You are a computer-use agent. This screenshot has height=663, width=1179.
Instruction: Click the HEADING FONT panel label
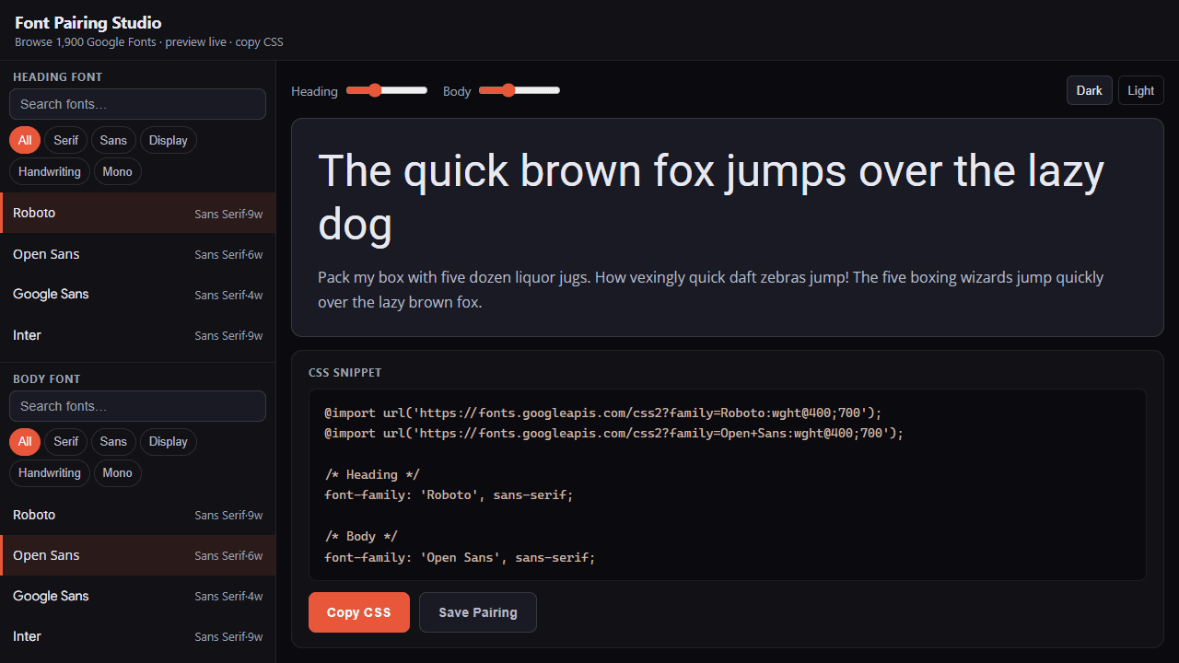[x=58, y=76]
